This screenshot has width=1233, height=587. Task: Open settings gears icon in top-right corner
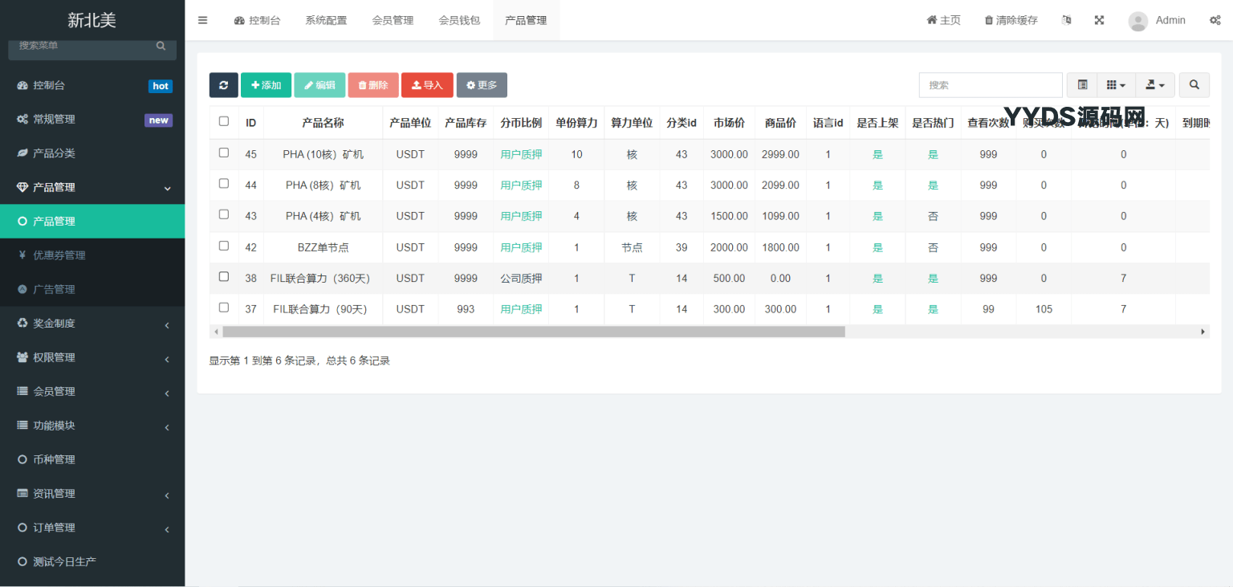point(1215,20)
